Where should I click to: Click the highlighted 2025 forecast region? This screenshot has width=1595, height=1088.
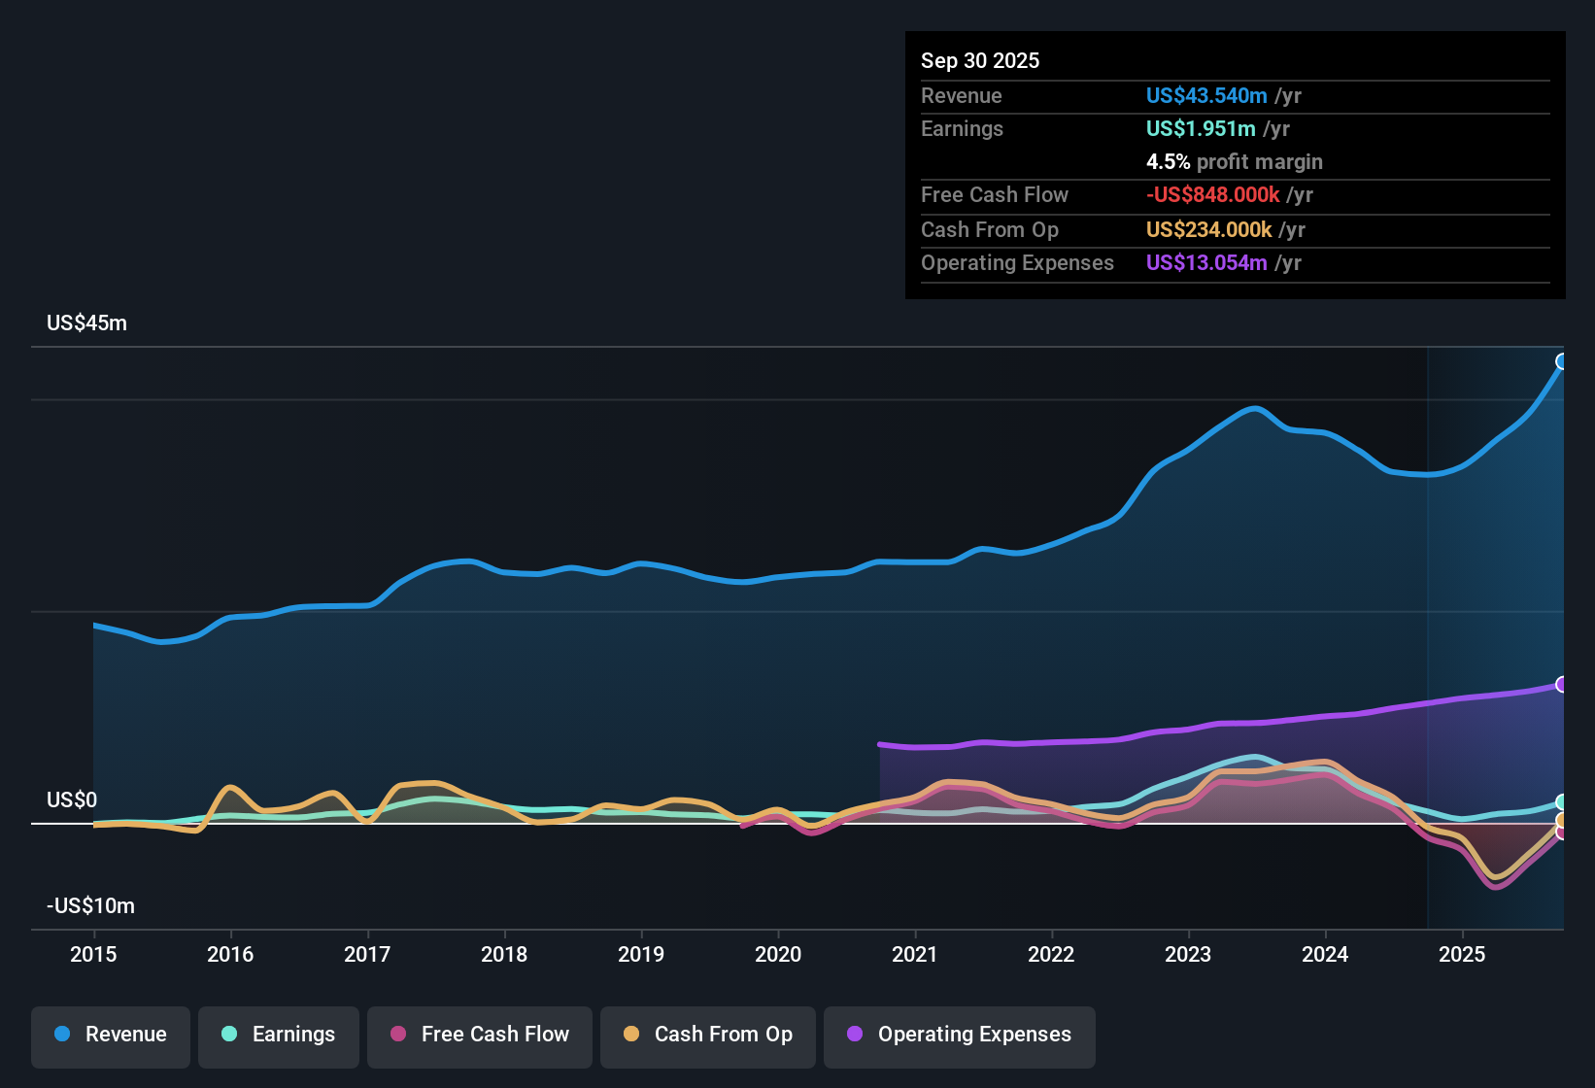tap(1496, 583)
